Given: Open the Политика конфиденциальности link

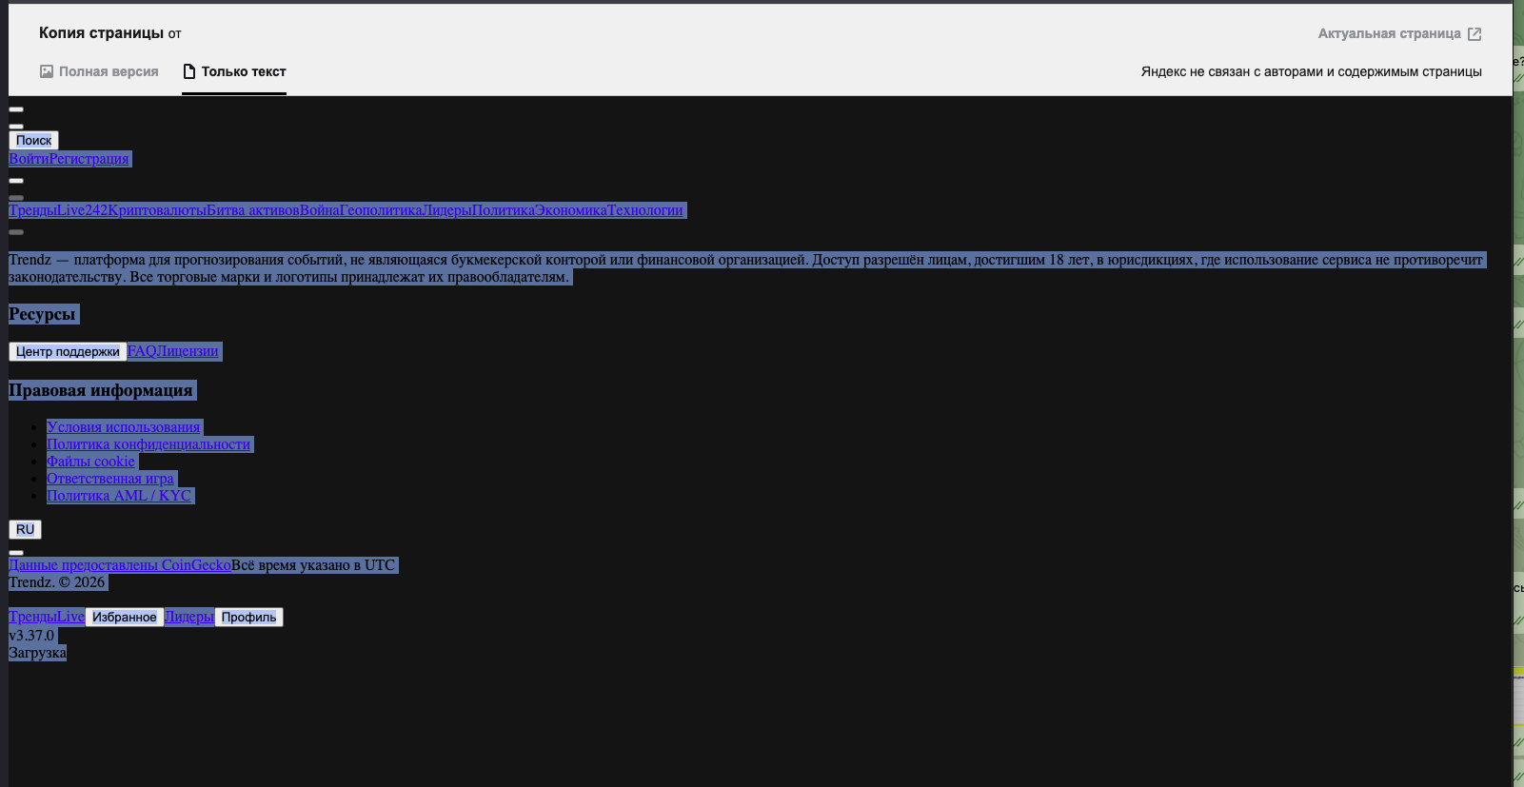Looking at the screenshot, I should 148,444.
